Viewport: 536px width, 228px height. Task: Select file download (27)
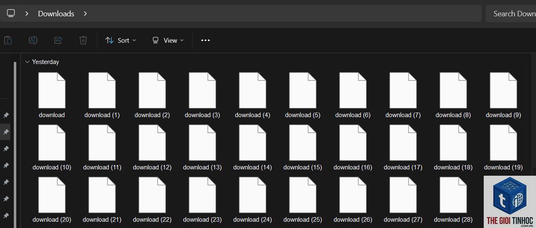click(403, 200)
